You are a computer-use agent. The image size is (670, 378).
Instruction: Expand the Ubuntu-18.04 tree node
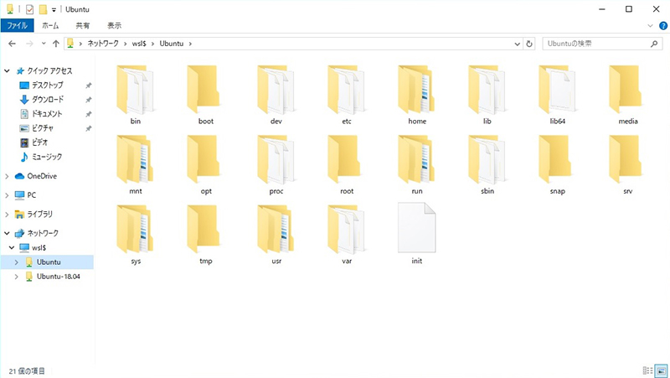point(17,277)
